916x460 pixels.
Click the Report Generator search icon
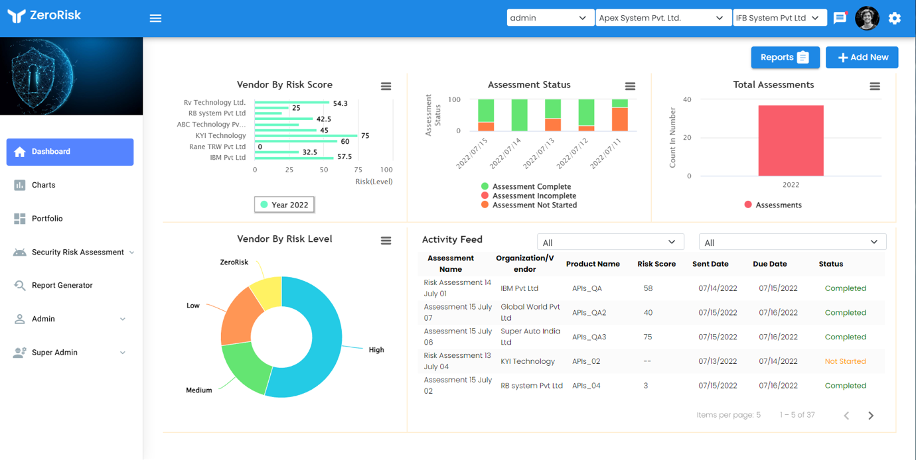point(20,286)
